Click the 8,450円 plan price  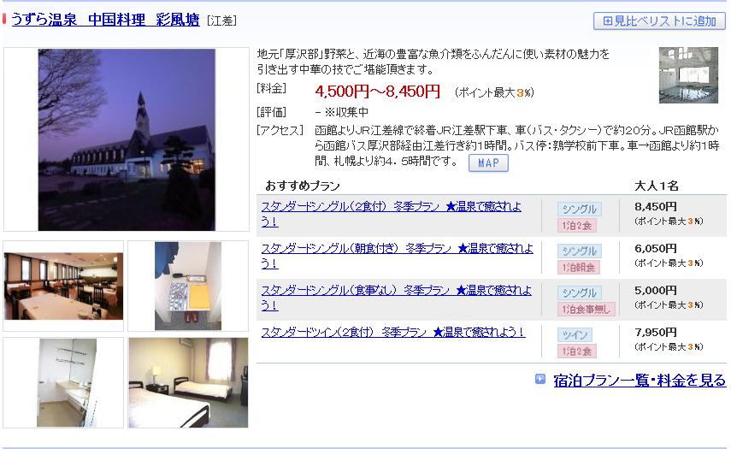pos(656,207)
